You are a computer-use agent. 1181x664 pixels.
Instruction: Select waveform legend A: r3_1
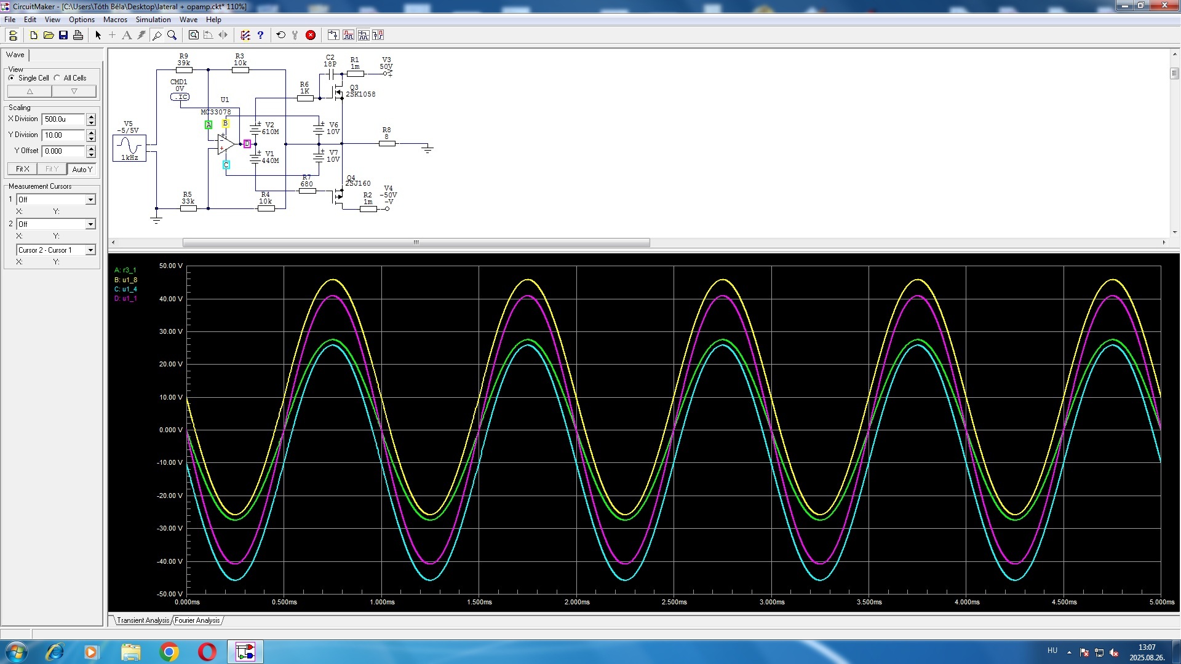point(125,270)
